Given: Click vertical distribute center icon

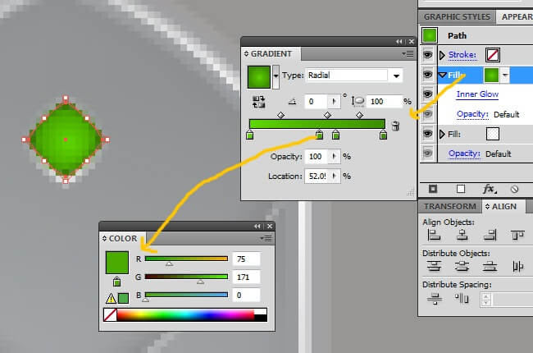Looking at the screenshot, I should pyautogui.click(x=462, y=266).
